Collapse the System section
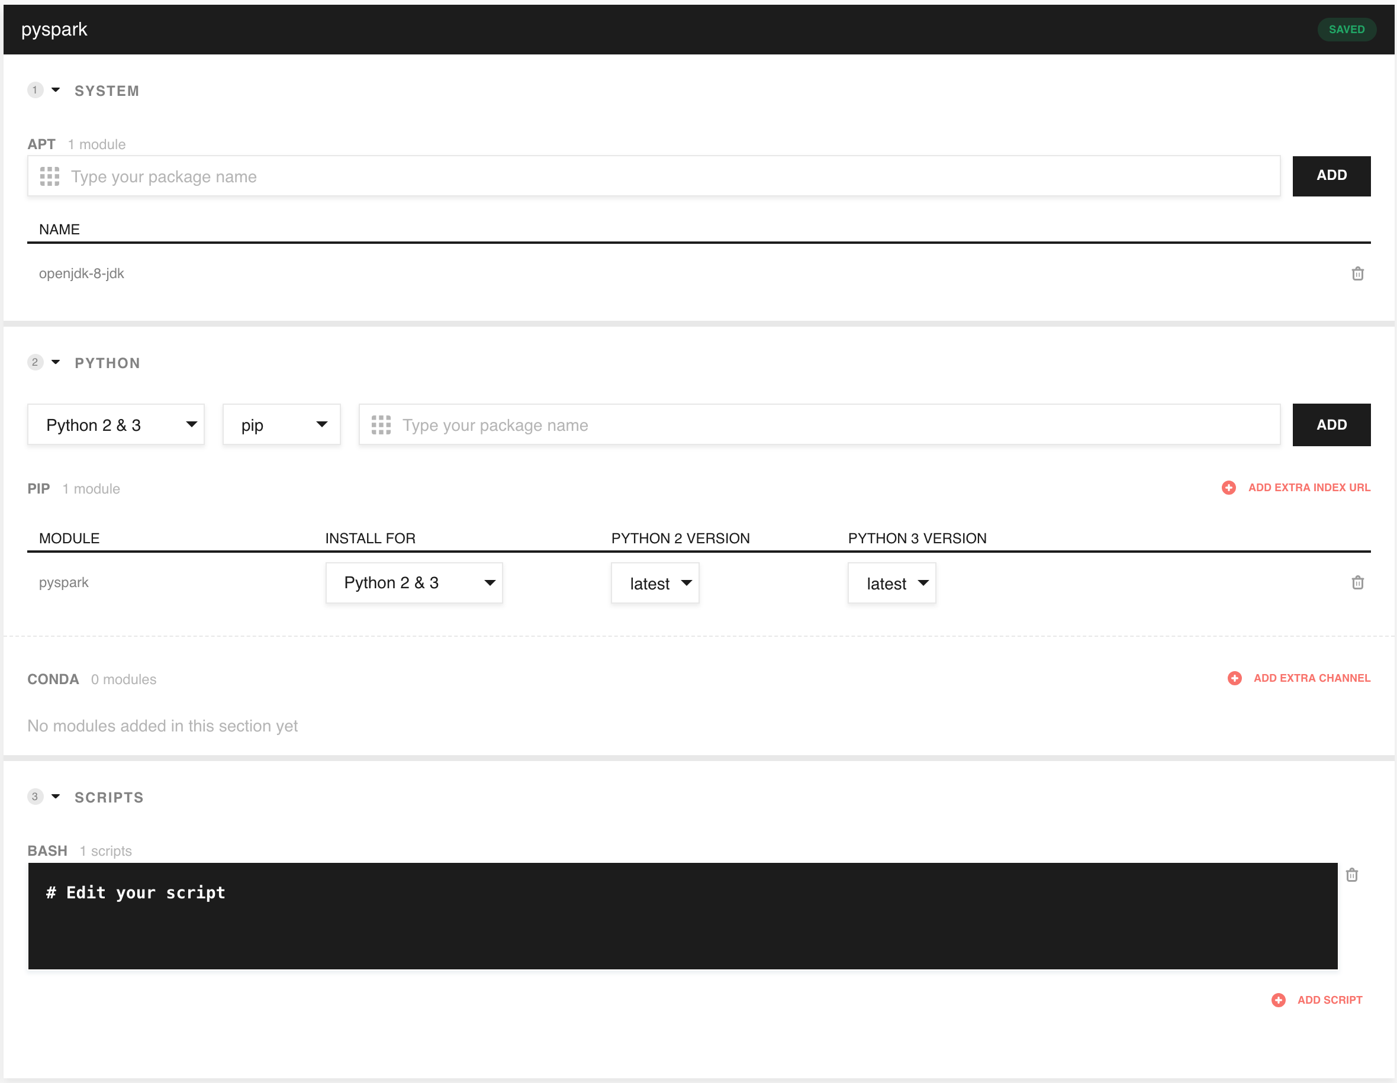 tap(56, 90)
